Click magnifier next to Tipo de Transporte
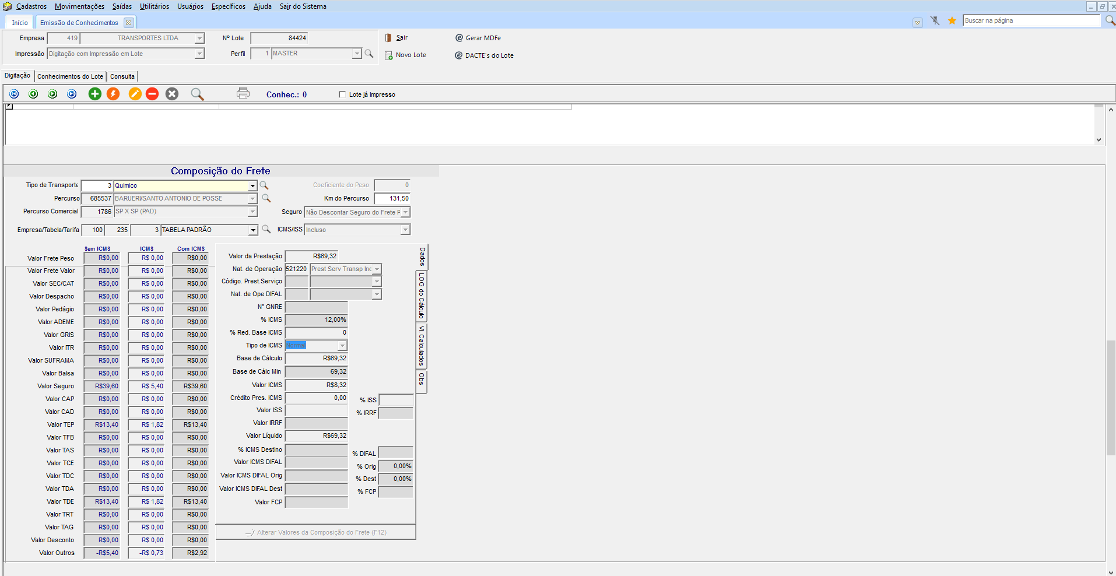Viewport: 1116px width, 576px height. (x=264, y=185)
